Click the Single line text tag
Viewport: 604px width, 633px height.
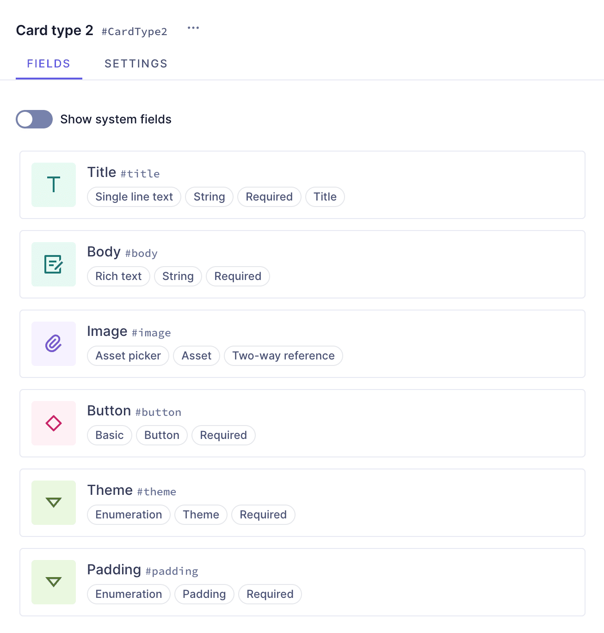point(134,197)
